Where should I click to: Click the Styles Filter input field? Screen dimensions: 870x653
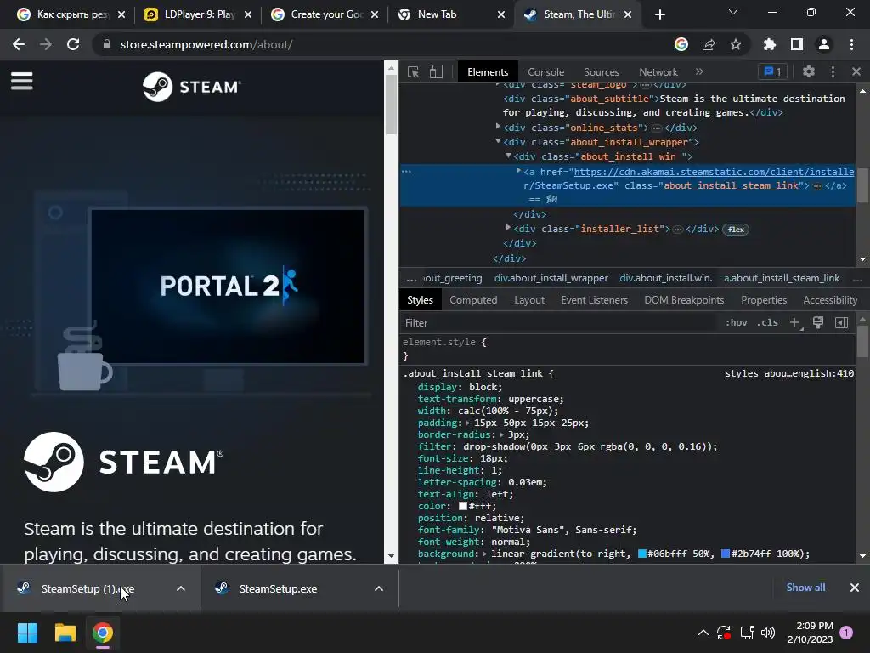point(561,322)
